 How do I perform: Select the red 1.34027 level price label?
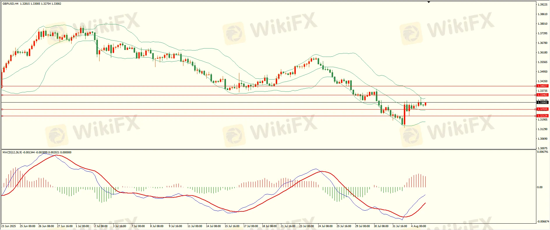(542, 86)
